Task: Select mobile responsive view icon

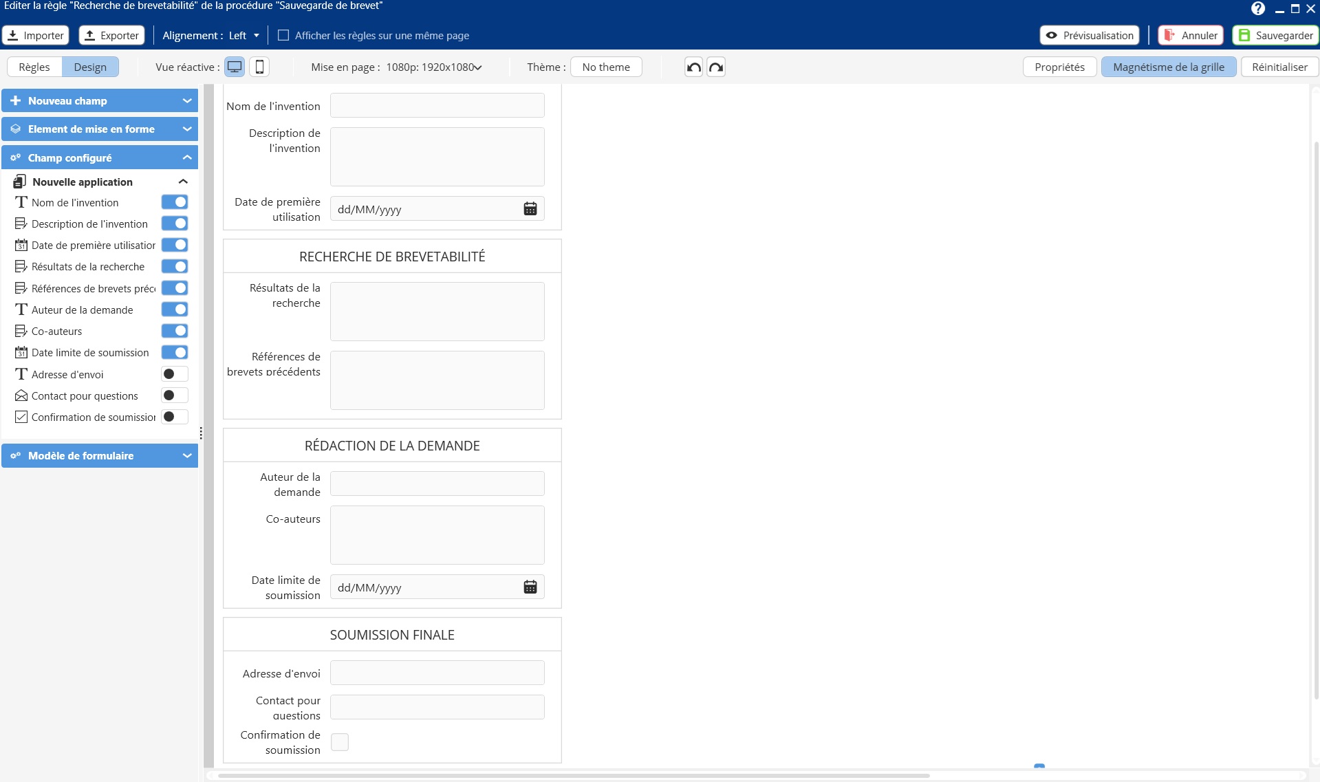Action: coord(259,67)
